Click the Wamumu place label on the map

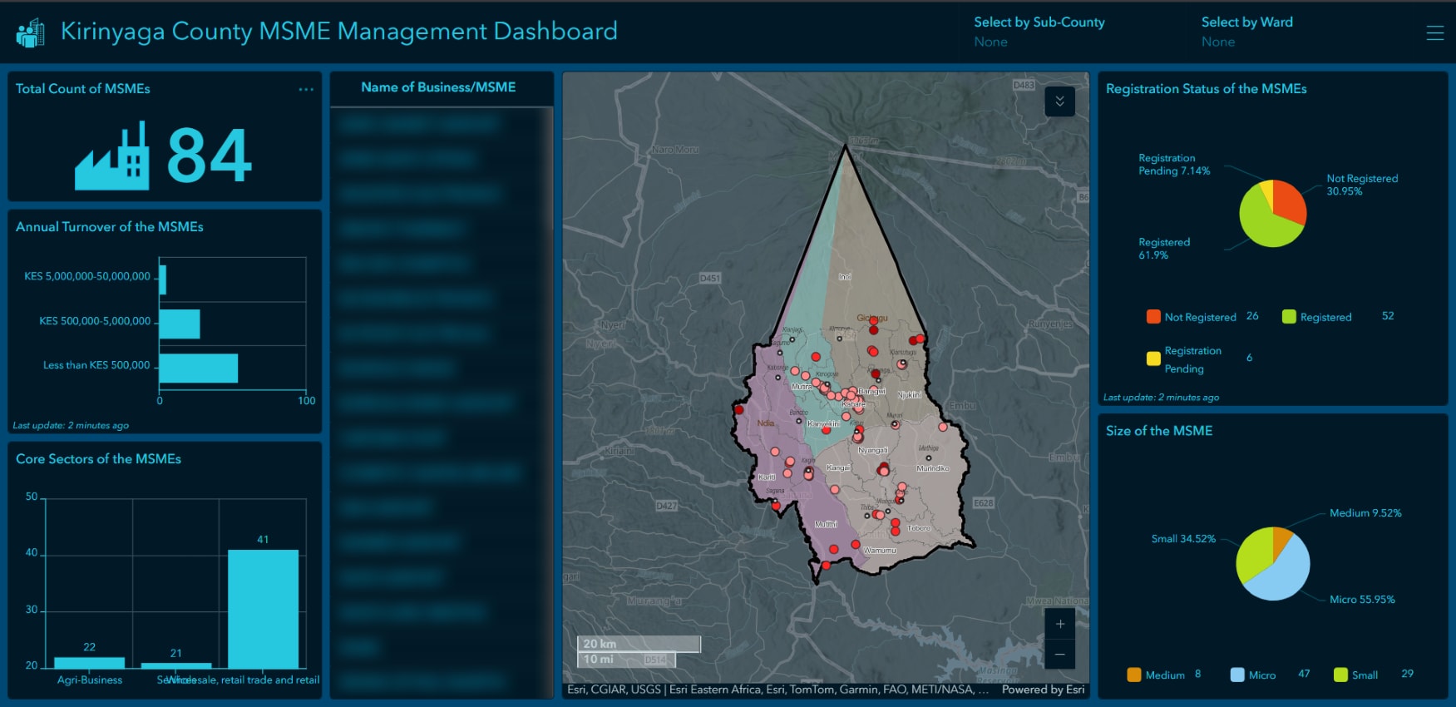pyautogui.click(x=880, y=551)
